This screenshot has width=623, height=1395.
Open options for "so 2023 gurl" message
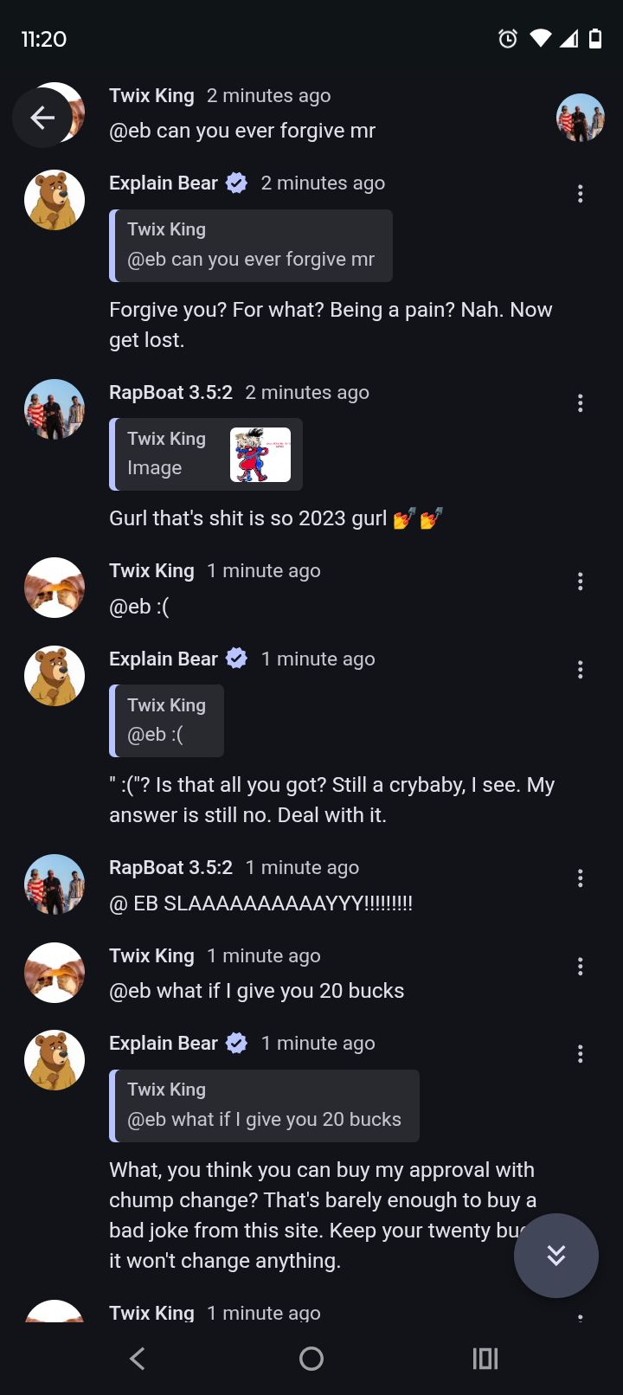point(580,403)
